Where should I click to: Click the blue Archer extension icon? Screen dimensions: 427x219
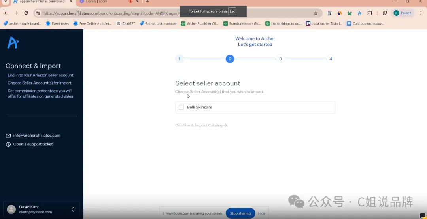359,13
